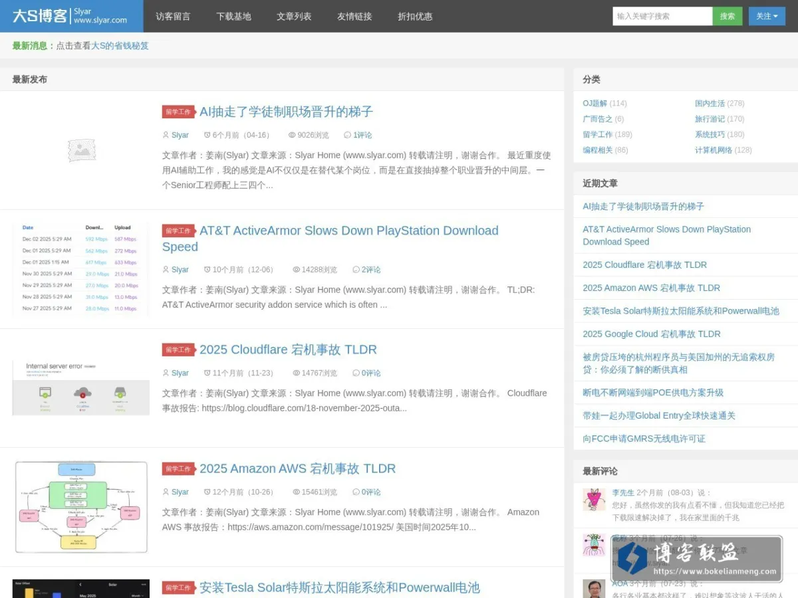Click author Slyar under the AI抽走了 post
The image size is (798, 598).
pos(180,135)
